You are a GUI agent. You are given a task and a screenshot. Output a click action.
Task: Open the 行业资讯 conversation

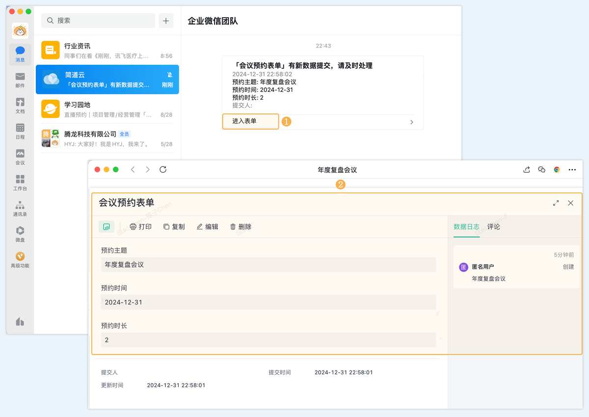click(107, 51)
